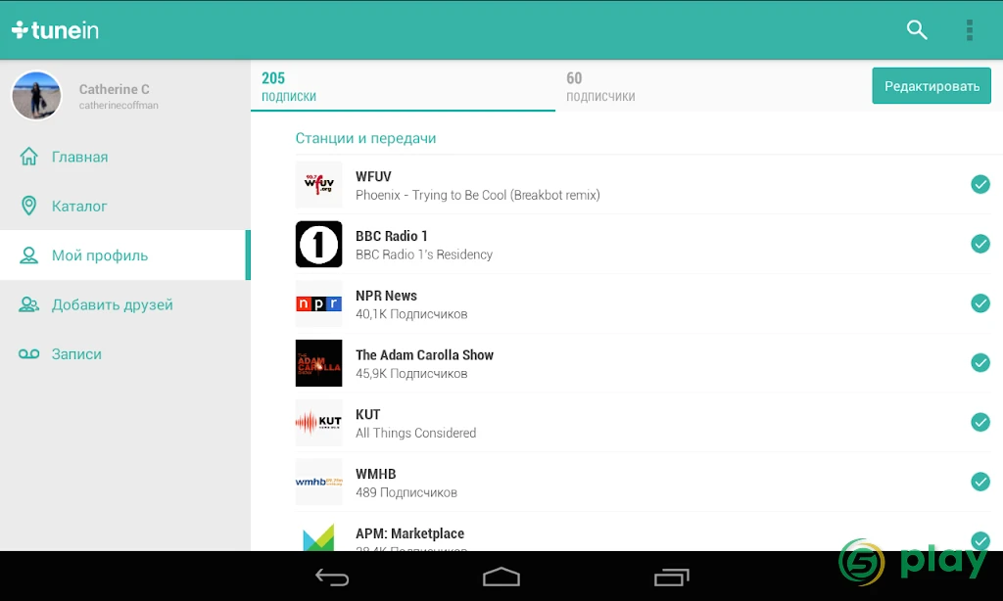Screen dimensions: 1003x601
Task: Switch to 205 подписки tab
Action: [x=403, y=86]
